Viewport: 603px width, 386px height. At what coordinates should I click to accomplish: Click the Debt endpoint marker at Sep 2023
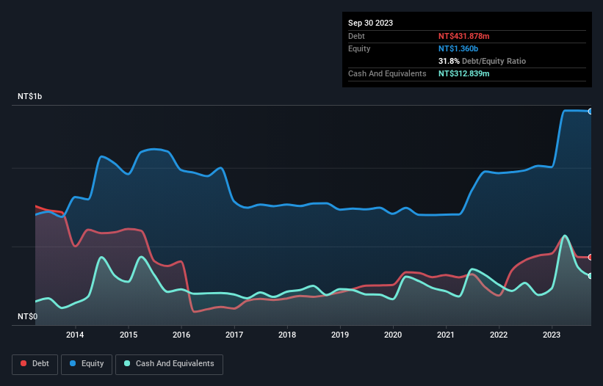pos(591,258)
